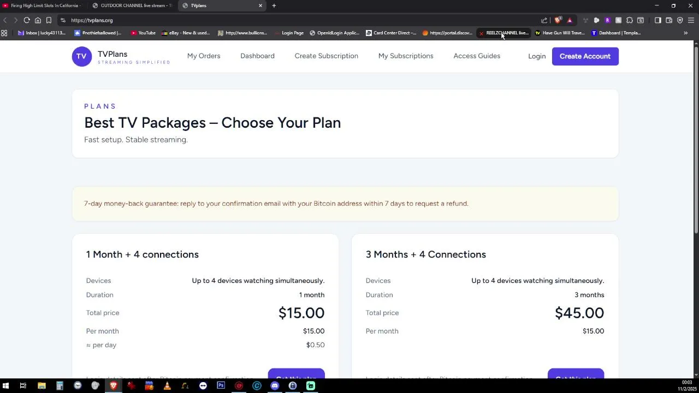Click the Brave Shields lion icon

[558, 20]
